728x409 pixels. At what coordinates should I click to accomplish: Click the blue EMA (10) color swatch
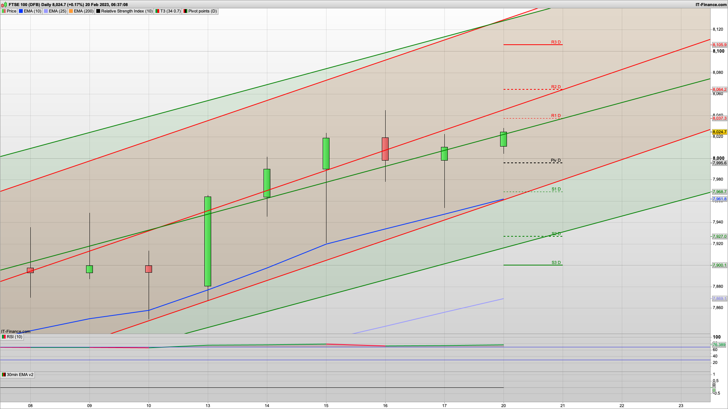[x=21, y=11]
